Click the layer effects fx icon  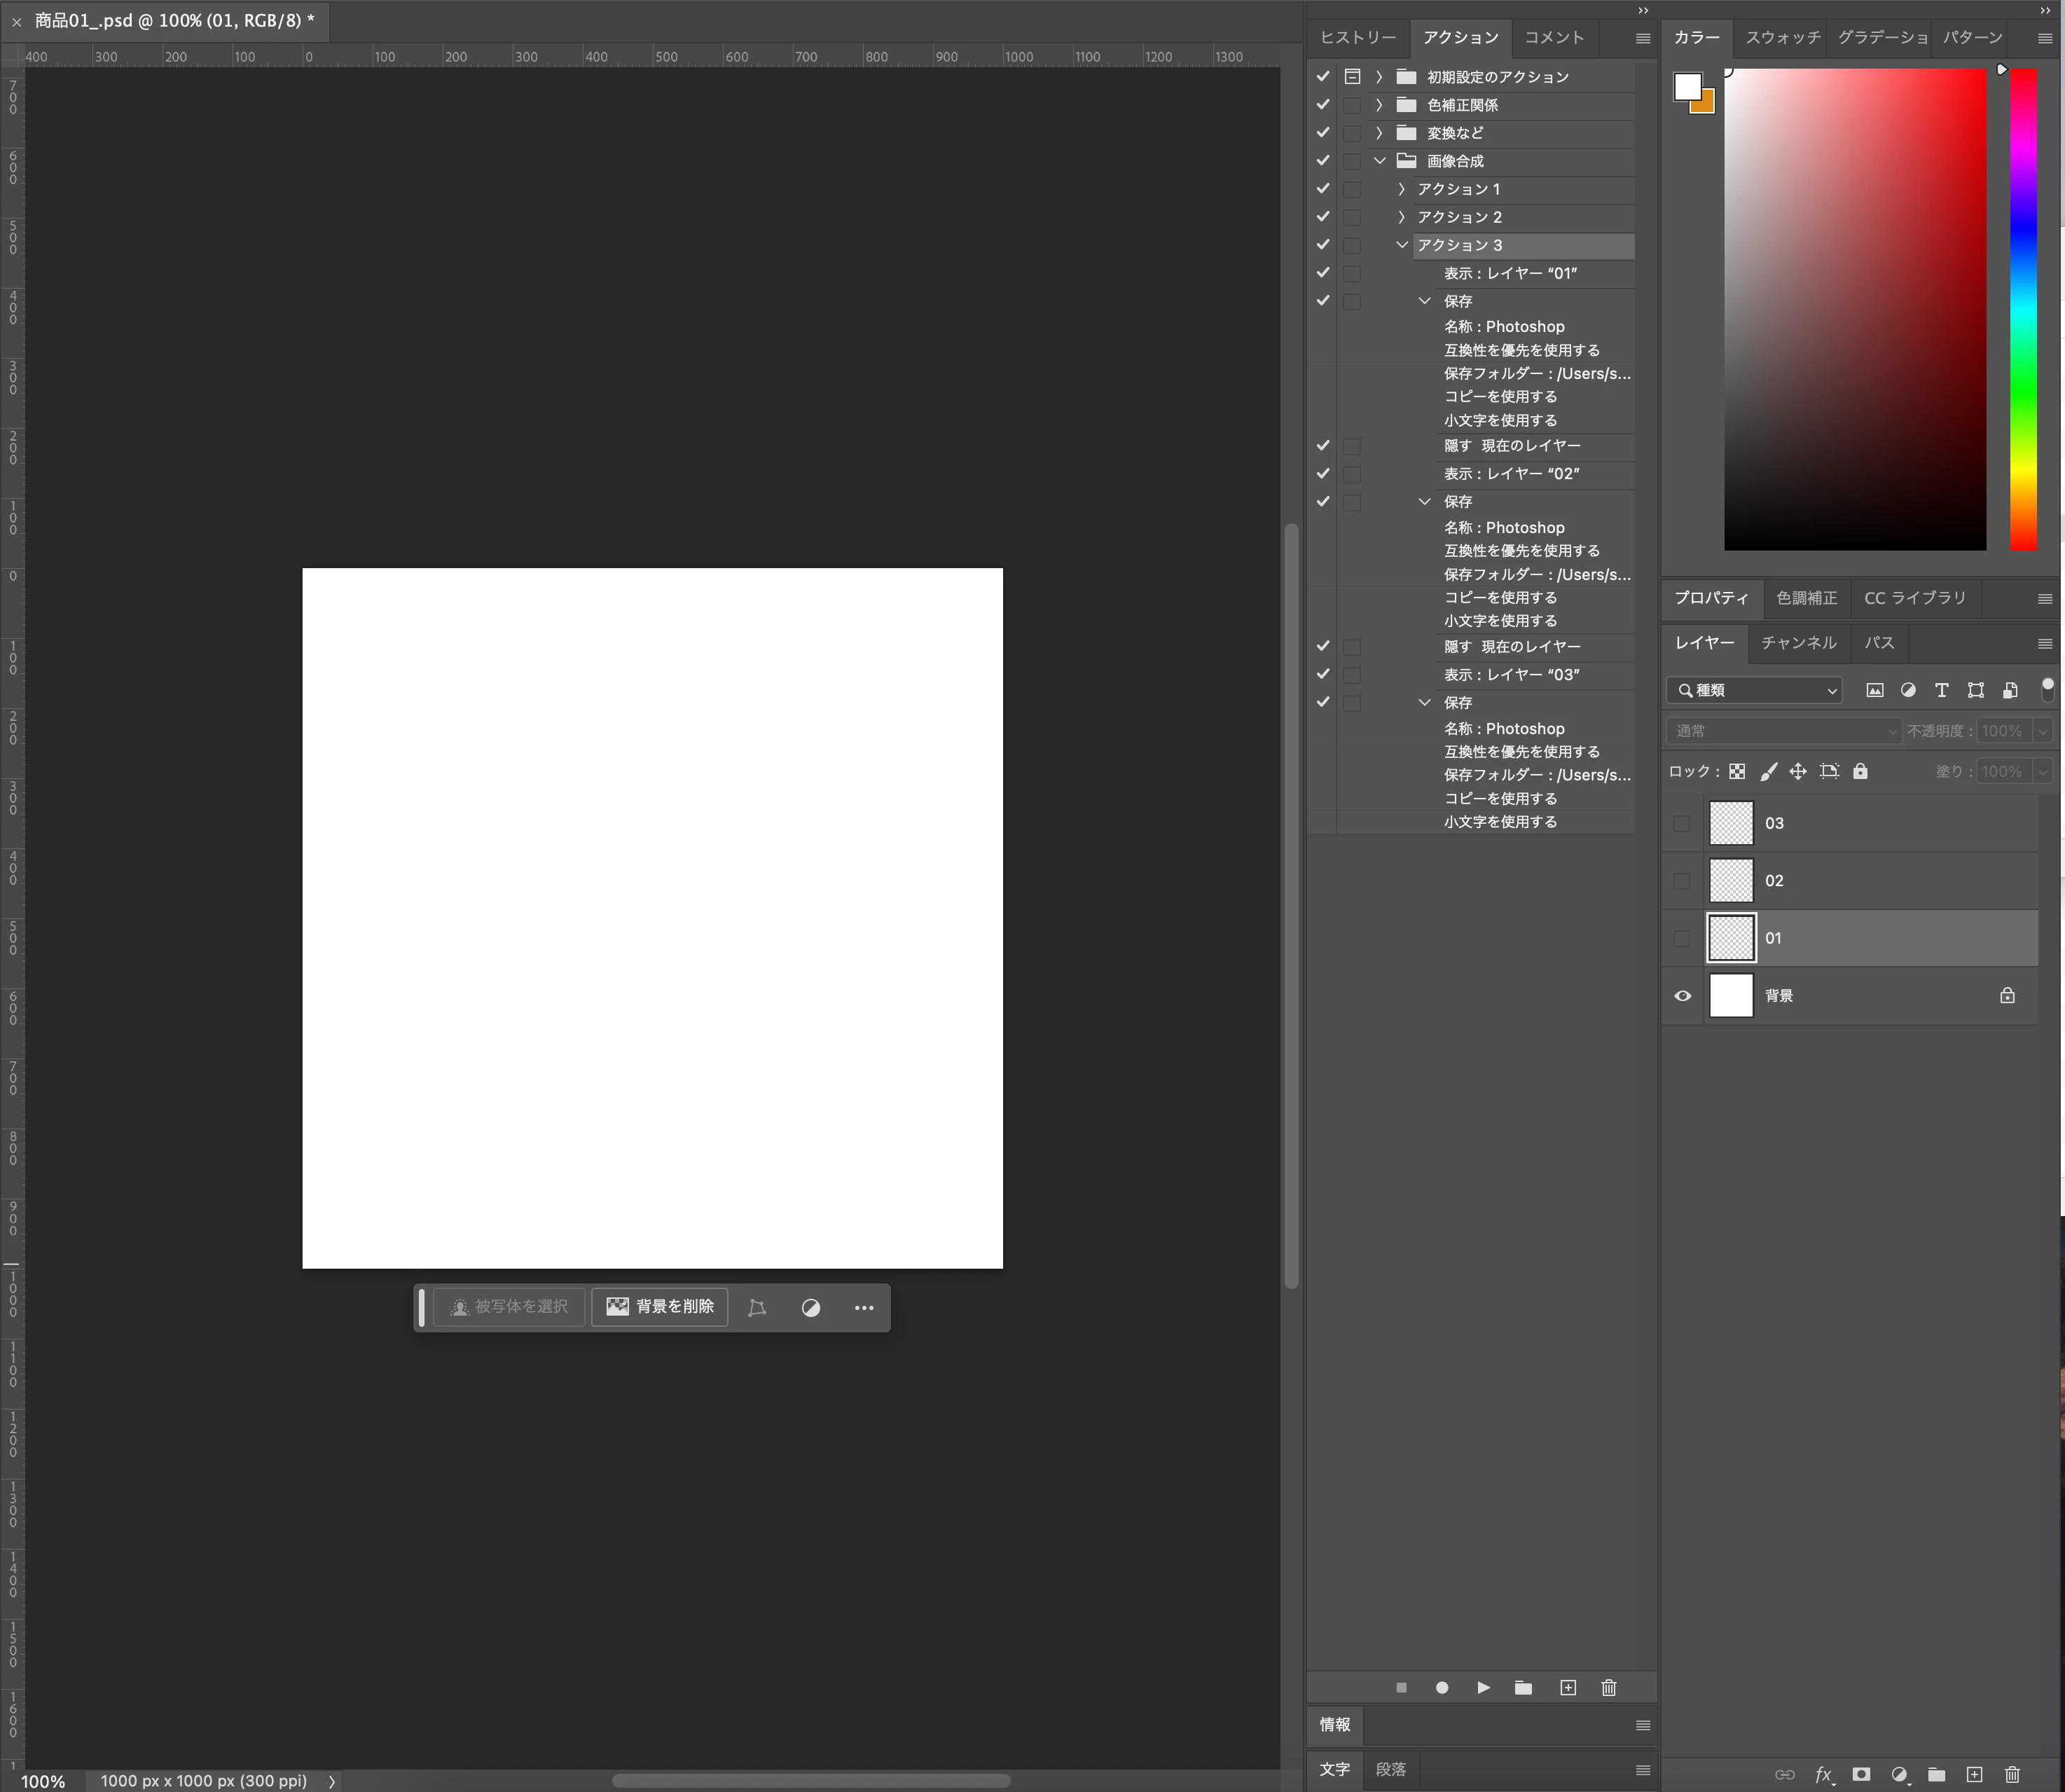coord(1823,1775)
